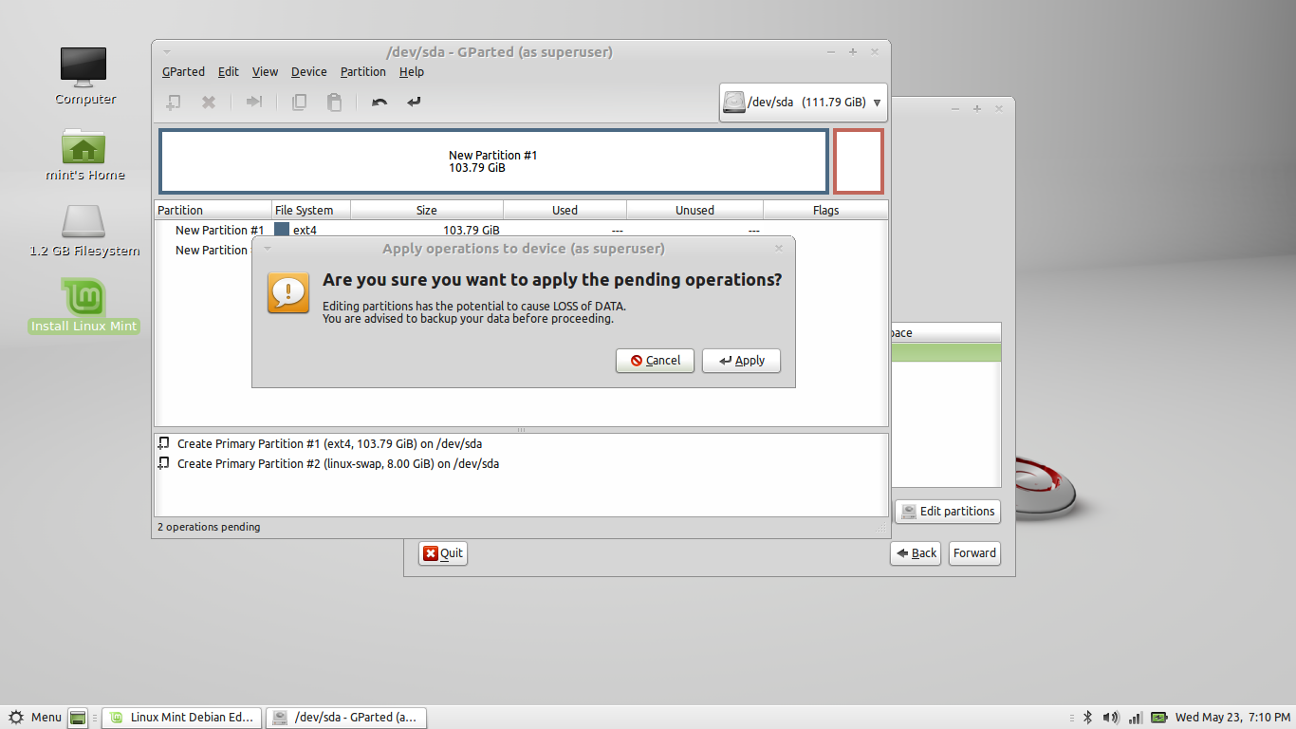Click the ext4 file system color swatch
1296x729 pixels.
[x=282, y=230]
